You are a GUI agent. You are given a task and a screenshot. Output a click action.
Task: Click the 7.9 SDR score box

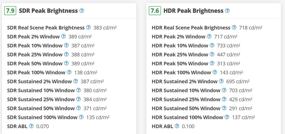(x=10, y=11)
